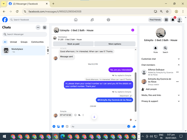
Task: Click the Search Messenger input field
Action: (25, 34)
